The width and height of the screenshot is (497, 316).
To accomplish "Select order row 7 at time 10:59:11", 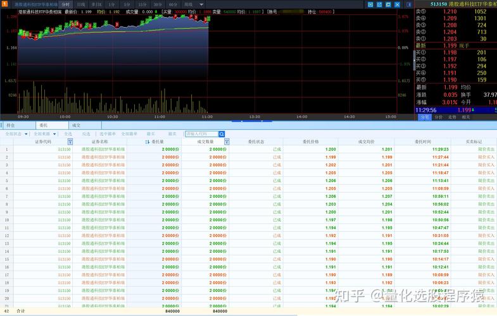I will tap(248, 197).
